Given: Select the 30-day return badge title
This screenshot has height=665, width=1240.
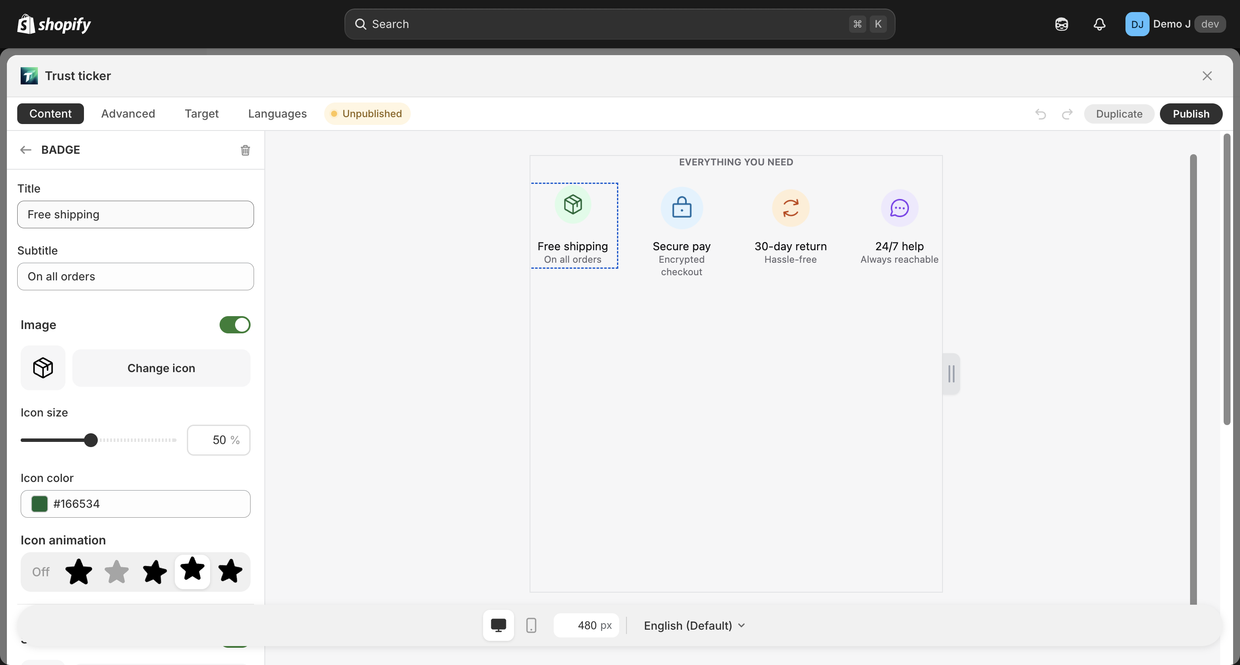Looking at the screenshot, I should point(790,246).
